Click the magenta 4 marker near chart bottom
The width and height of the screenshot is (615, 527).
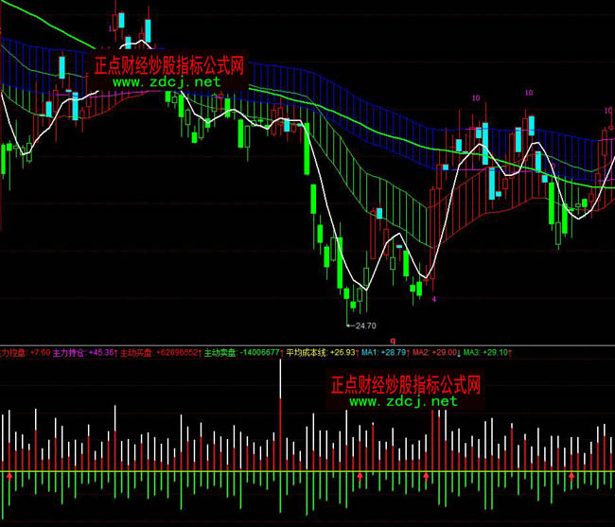[433, 299]
